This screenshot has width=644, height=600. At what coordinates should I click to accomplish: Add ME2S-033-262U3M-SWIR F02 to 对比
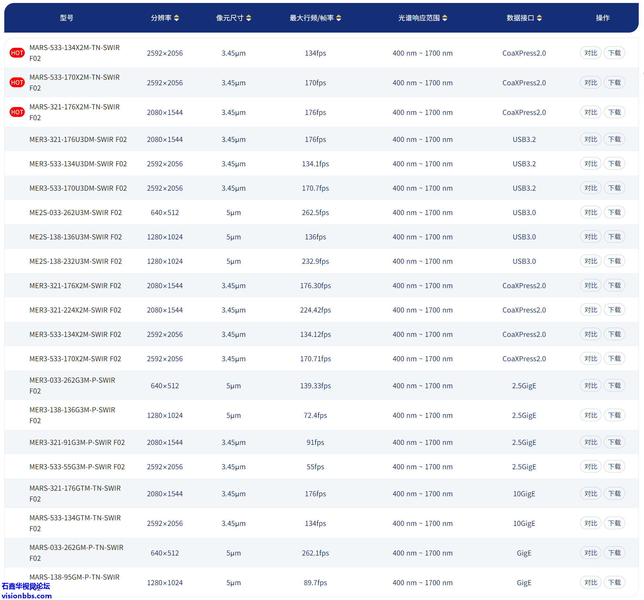pyautogui.click(x=590, y=212)
